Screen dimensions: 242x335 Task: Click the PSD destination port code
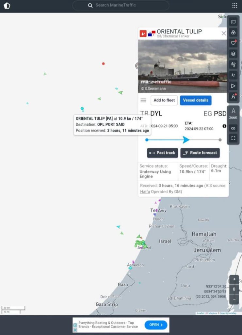point(220,114)
